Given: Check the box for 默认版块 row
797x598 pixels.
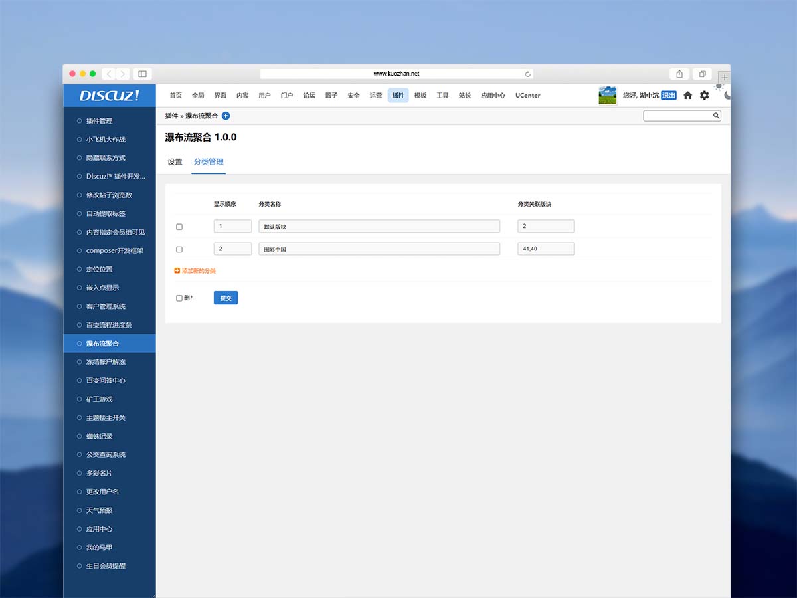Looking at the screenshot, I should point(179,227).
